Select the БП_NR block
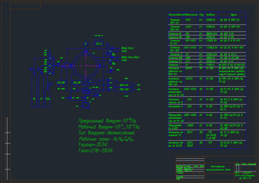 (x=77, y=82)
